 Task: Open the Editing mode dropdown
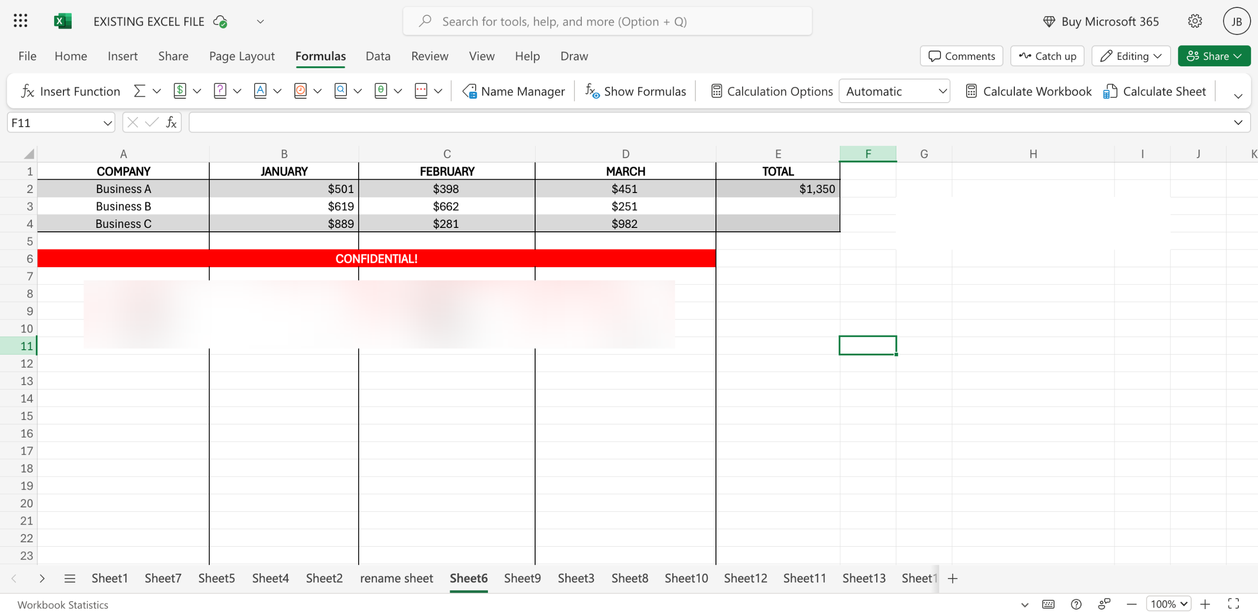click(x=1131, y=56)
